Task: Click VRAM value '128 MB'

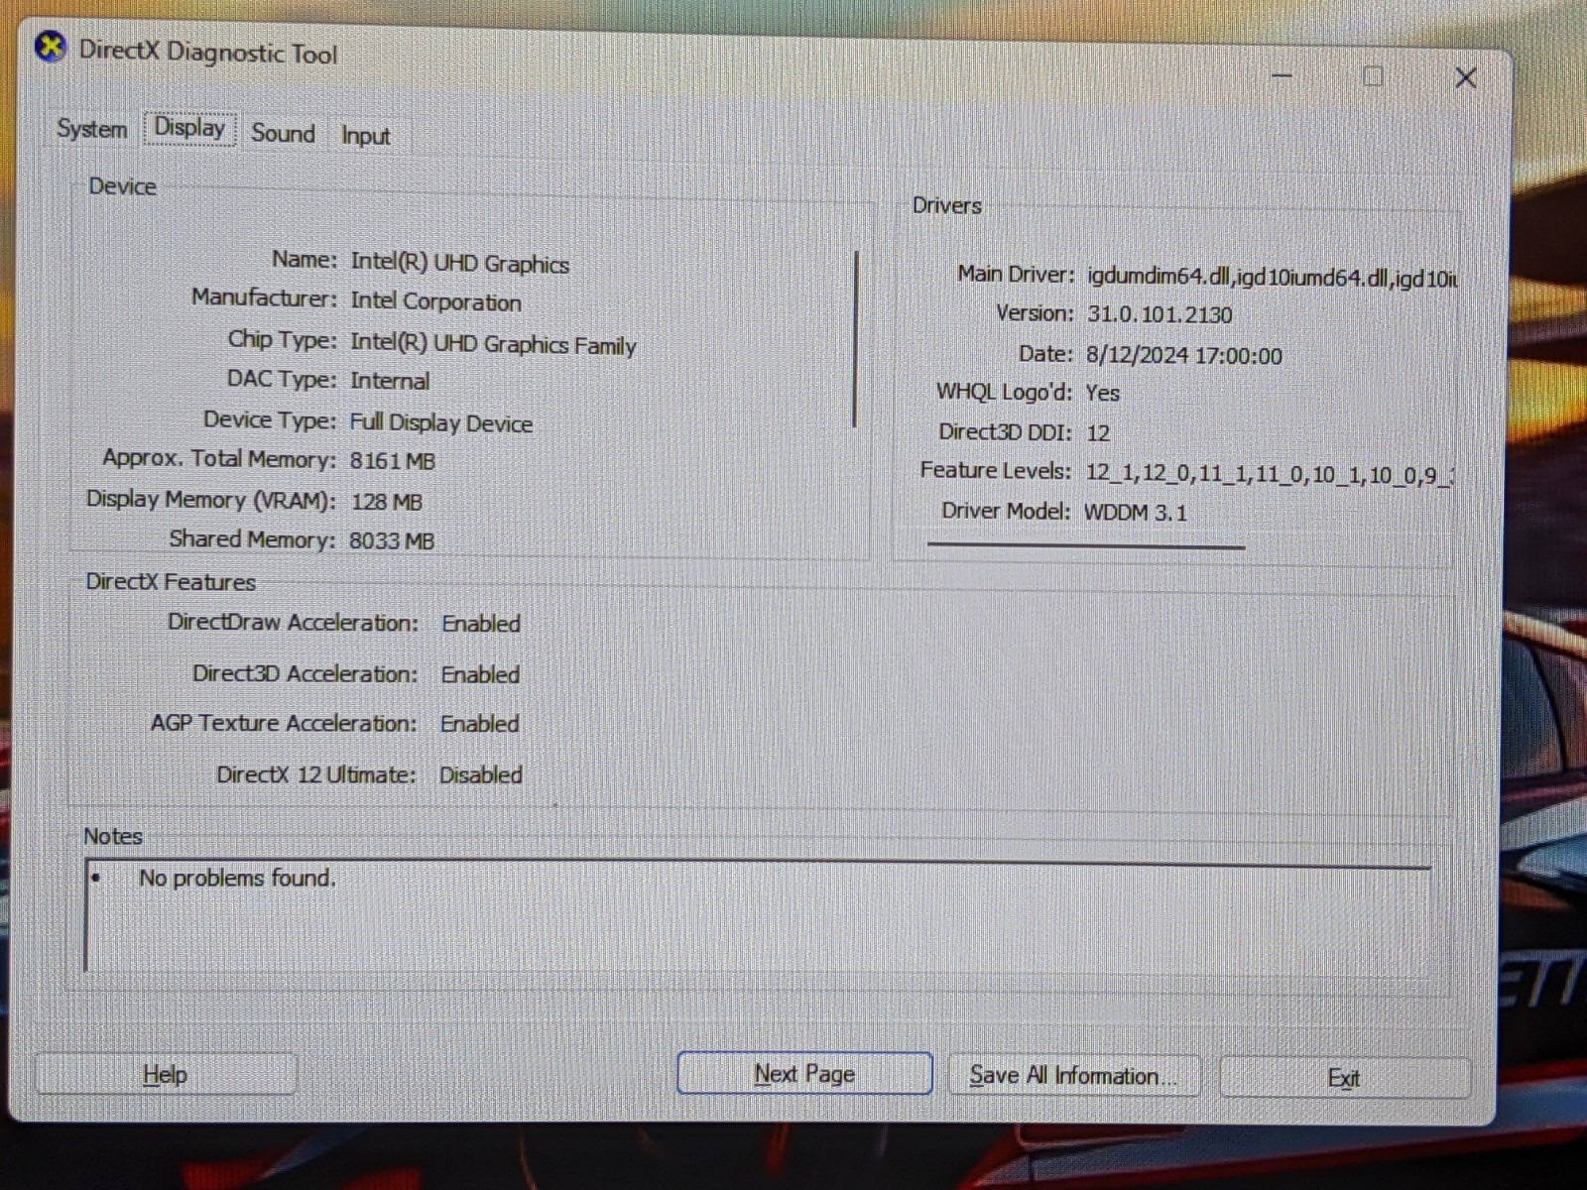Action: (x=387, y=502)
